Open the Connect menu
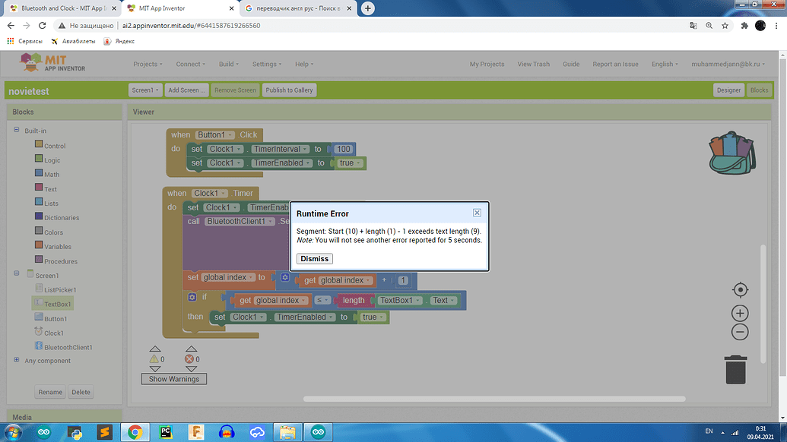The width and height of the screenshot is (787, 442). [x=191, y=65]
